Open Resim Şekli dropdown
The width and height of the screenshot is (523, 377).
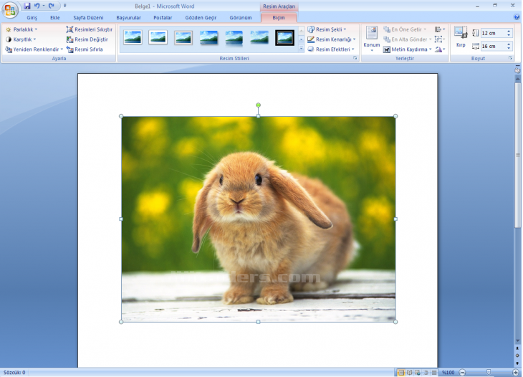[327, 29]
